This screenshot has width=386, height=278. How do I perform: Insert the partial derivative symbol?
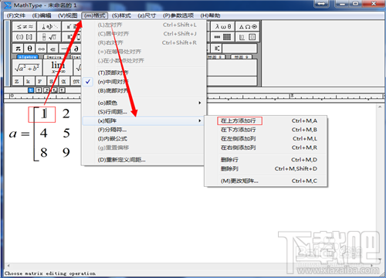point(76,49)
